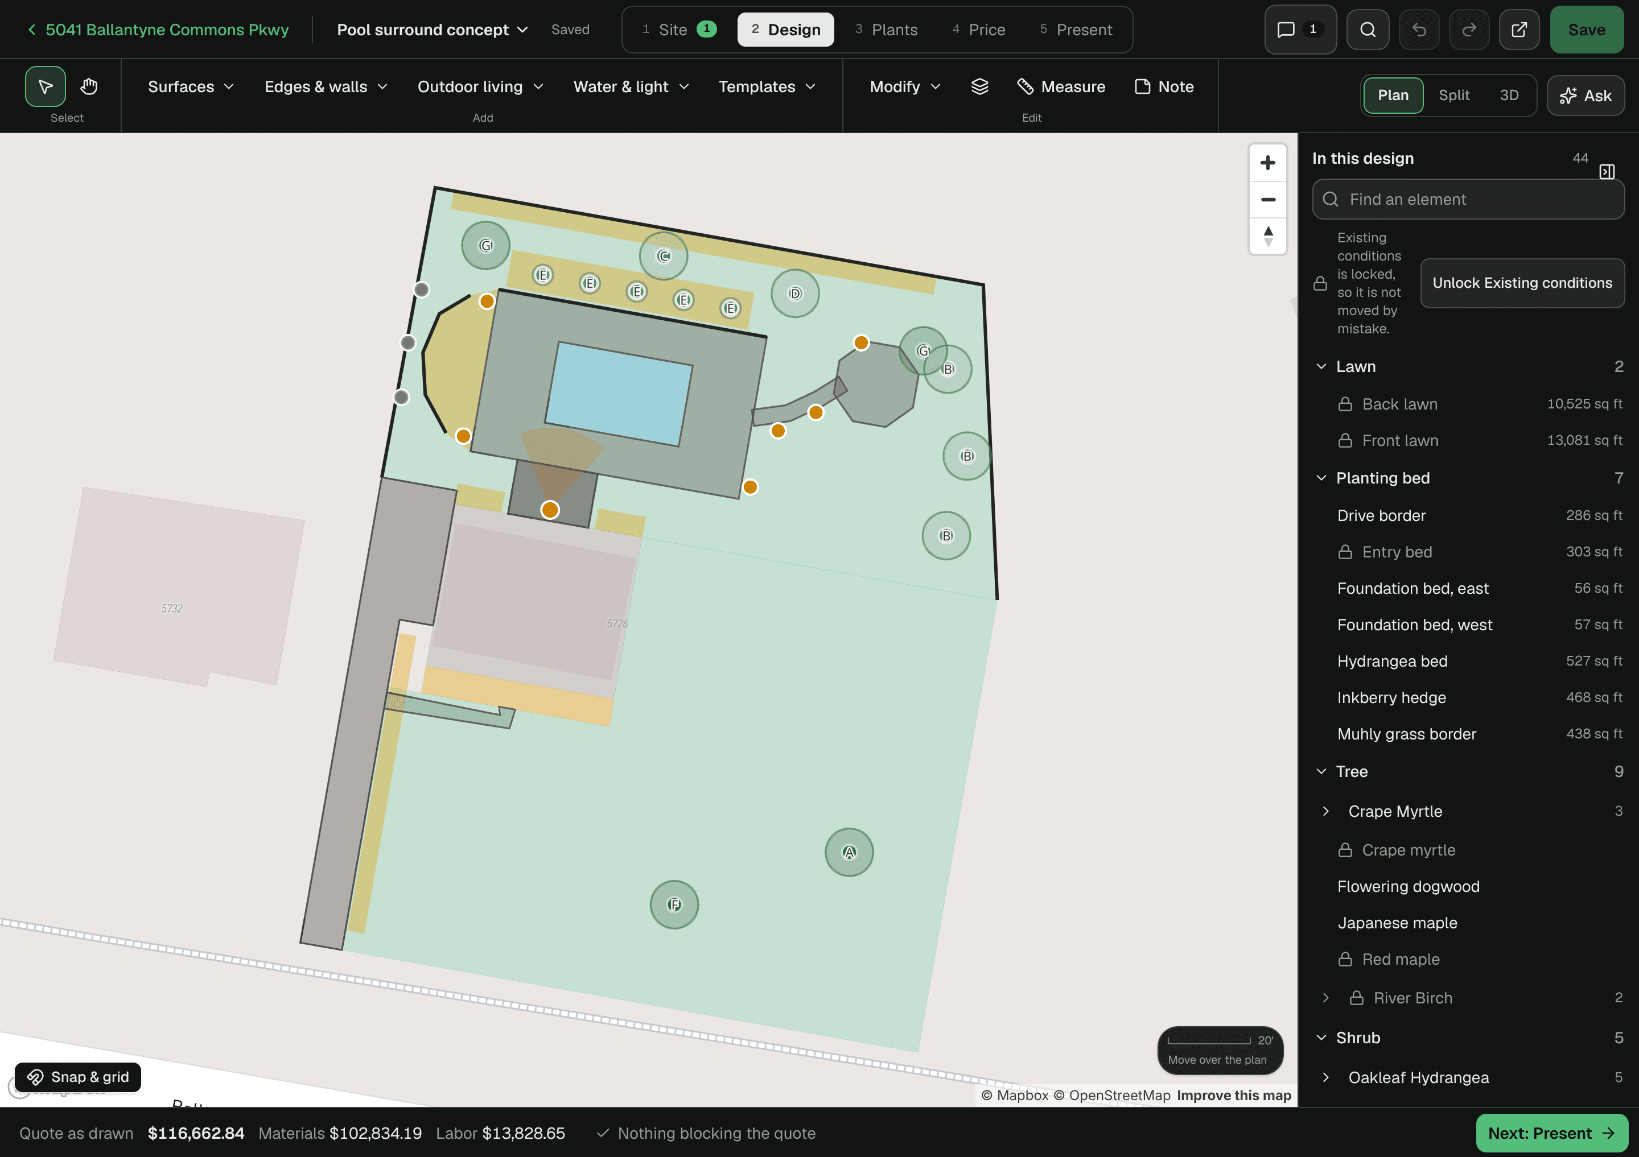
Task: Click Unlock Existing conditions button
Action: [x=1522, y=283]
